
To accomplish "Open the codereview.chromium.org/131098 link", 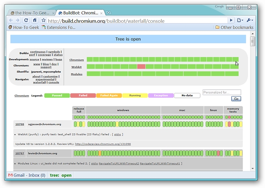I will (x=103, y=144).
